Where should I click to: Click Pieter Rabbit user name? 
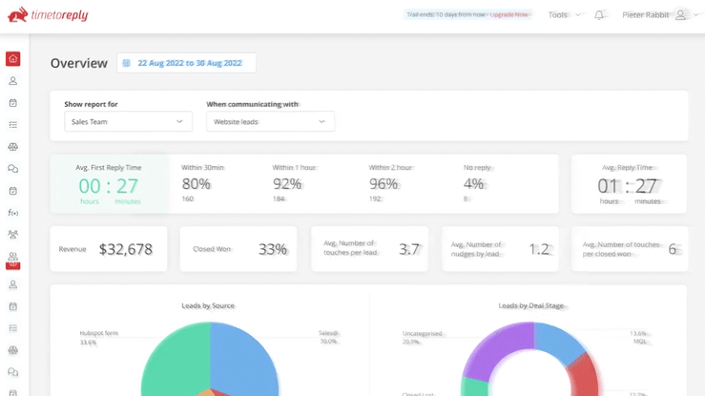click(x=645, y=15)
